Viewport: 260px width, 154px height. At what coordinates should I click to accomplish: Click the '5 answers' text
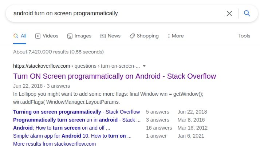point(158,112)
